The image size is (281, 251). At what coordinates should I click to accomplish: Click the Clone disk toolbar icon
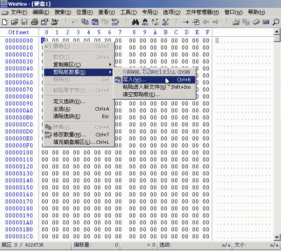[246, 22]
